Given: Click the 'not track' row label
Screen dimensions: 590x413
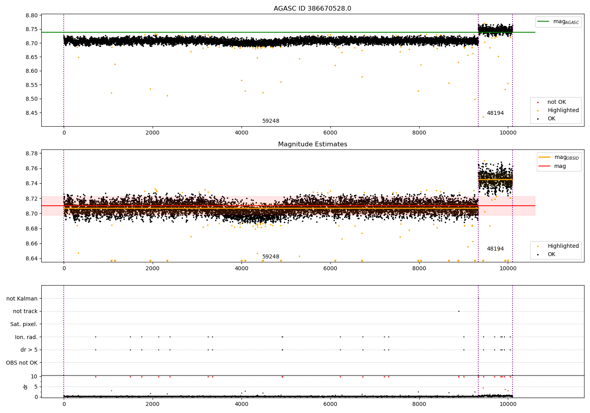Looking at the screenshot, I should click(25, 312).
